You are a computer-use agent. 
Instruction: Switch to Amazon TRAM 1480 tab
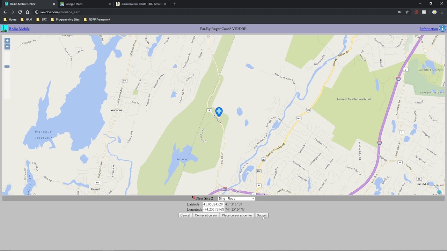point(141,4)
